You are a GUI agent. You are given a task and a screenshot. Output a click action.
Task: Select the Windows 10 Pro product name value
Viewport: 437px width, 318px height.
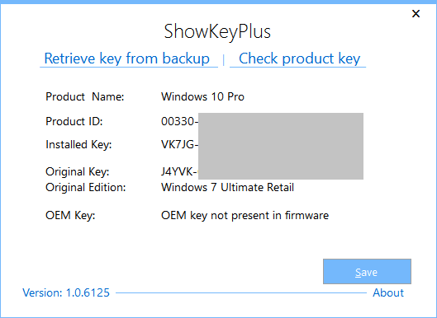point(202,96)
